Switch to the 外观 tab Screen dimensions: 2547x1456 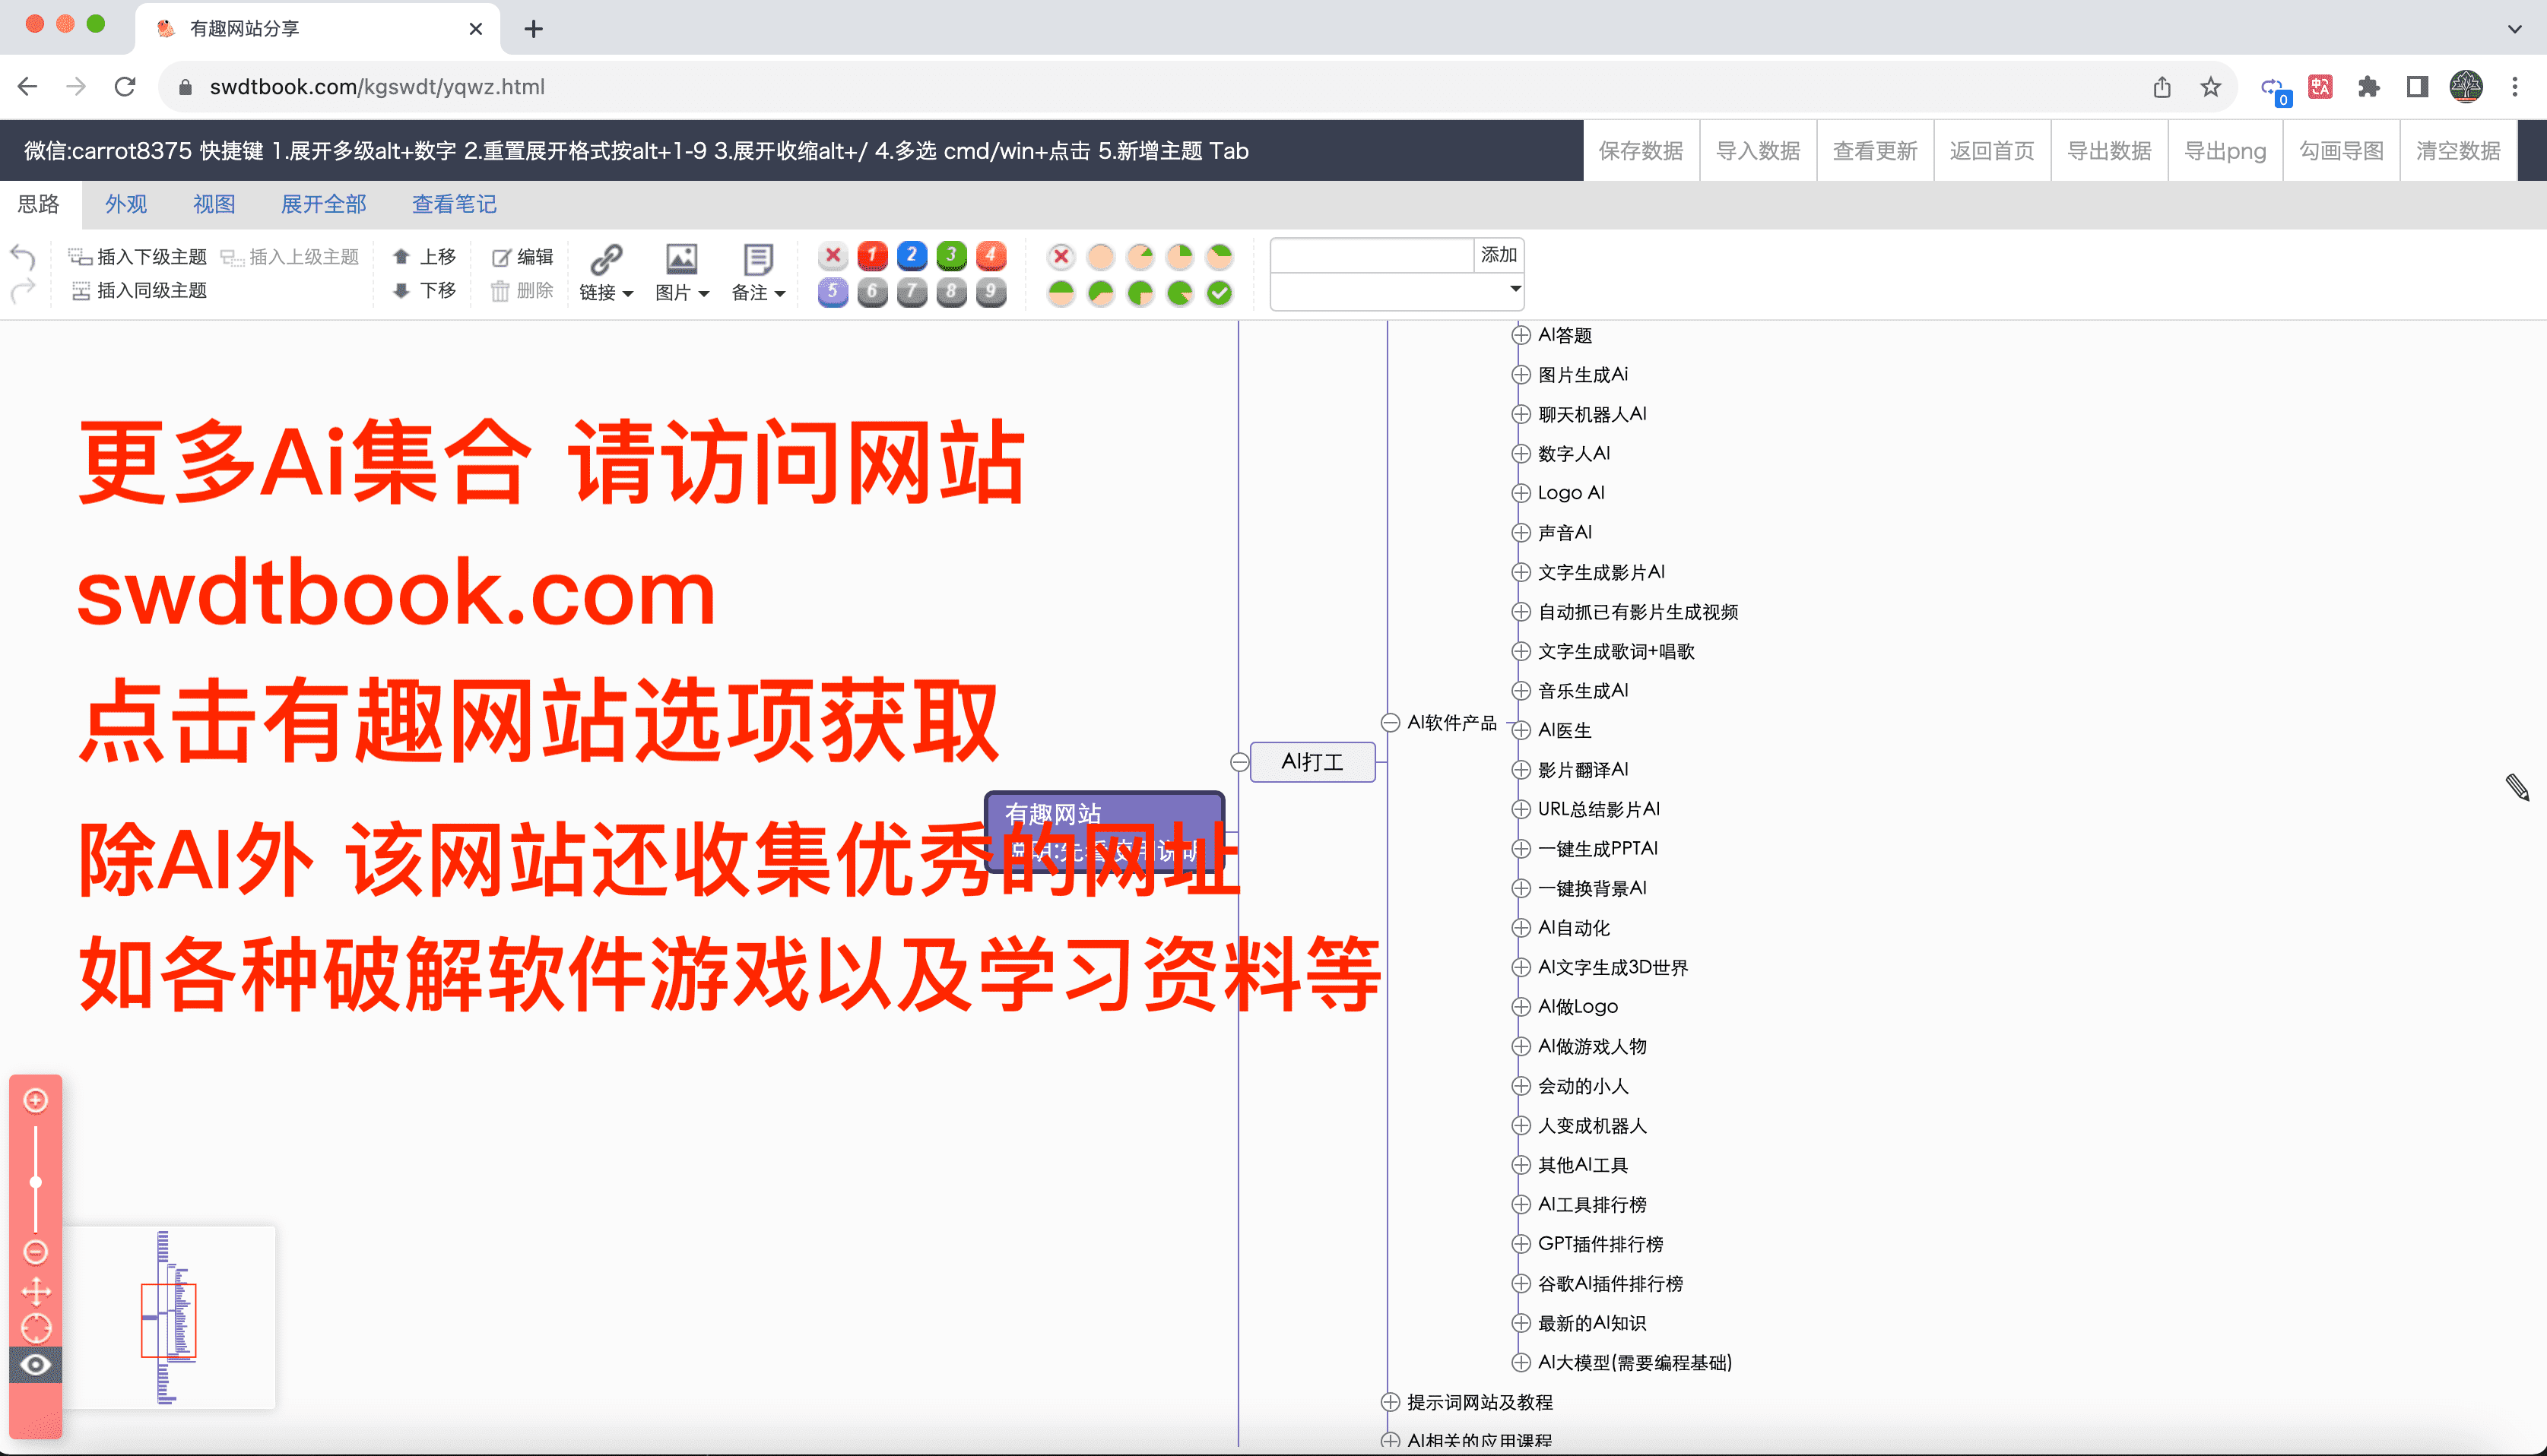click(126, 204)
